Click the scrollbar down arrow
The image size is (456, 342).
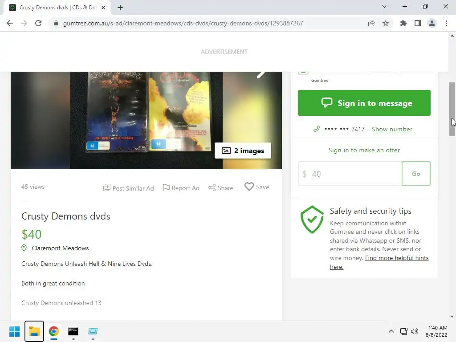(452, 317)
